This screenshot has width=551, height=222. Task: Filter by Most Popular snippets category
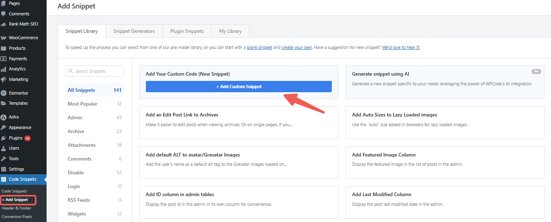(x=82, y=104)
